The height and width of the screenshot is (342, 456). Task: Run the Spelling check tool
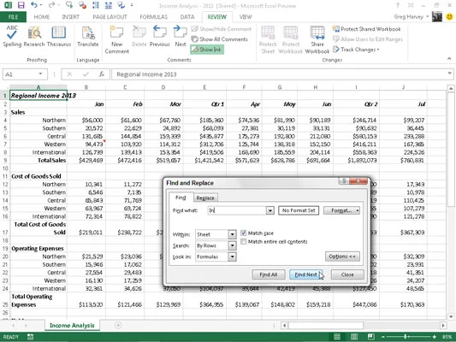click(x=12, y=36)
